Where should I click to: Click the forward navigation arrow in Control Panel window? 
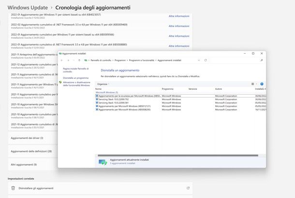[x=68, y=60]
